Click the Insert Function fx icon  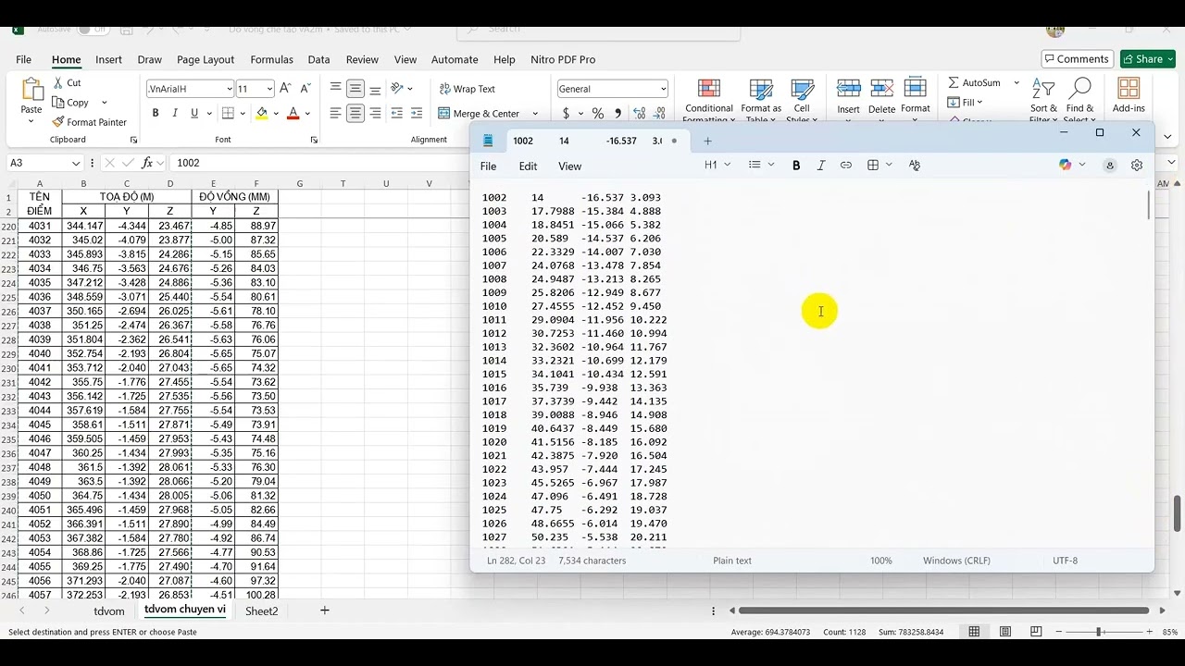(147, 163)
